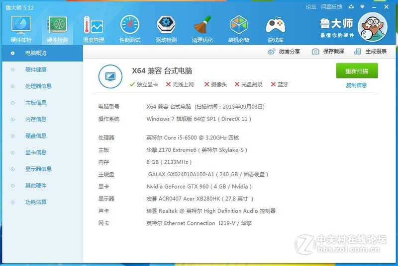This screenshot has height=266, width=398.
Task: Click 微博分享 share text
Action: [x=289, y=52]
